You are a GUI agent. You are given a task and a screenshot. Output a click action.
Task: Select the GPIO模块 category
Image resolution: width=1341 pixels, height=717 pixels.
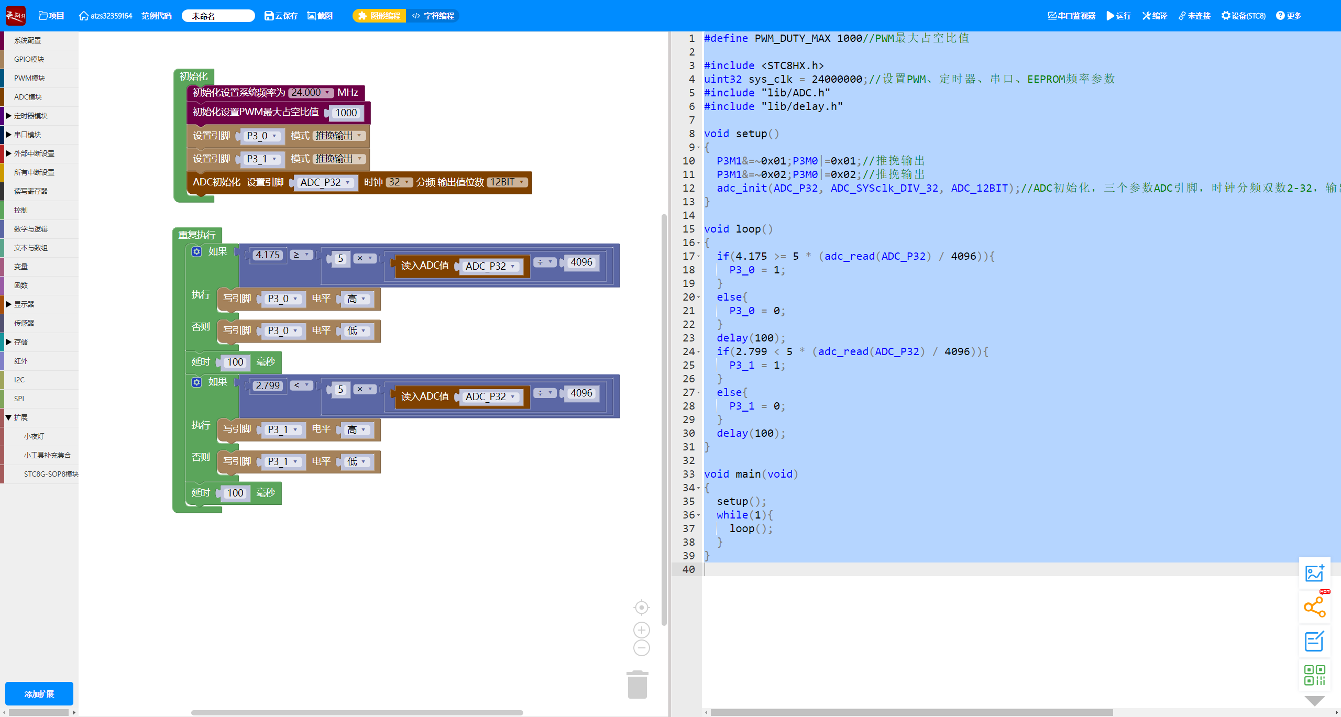pyautogui.click(x=39, y=59)
